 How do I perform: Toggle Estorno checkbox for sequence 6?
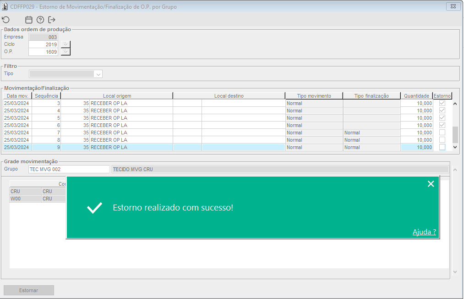442,125
